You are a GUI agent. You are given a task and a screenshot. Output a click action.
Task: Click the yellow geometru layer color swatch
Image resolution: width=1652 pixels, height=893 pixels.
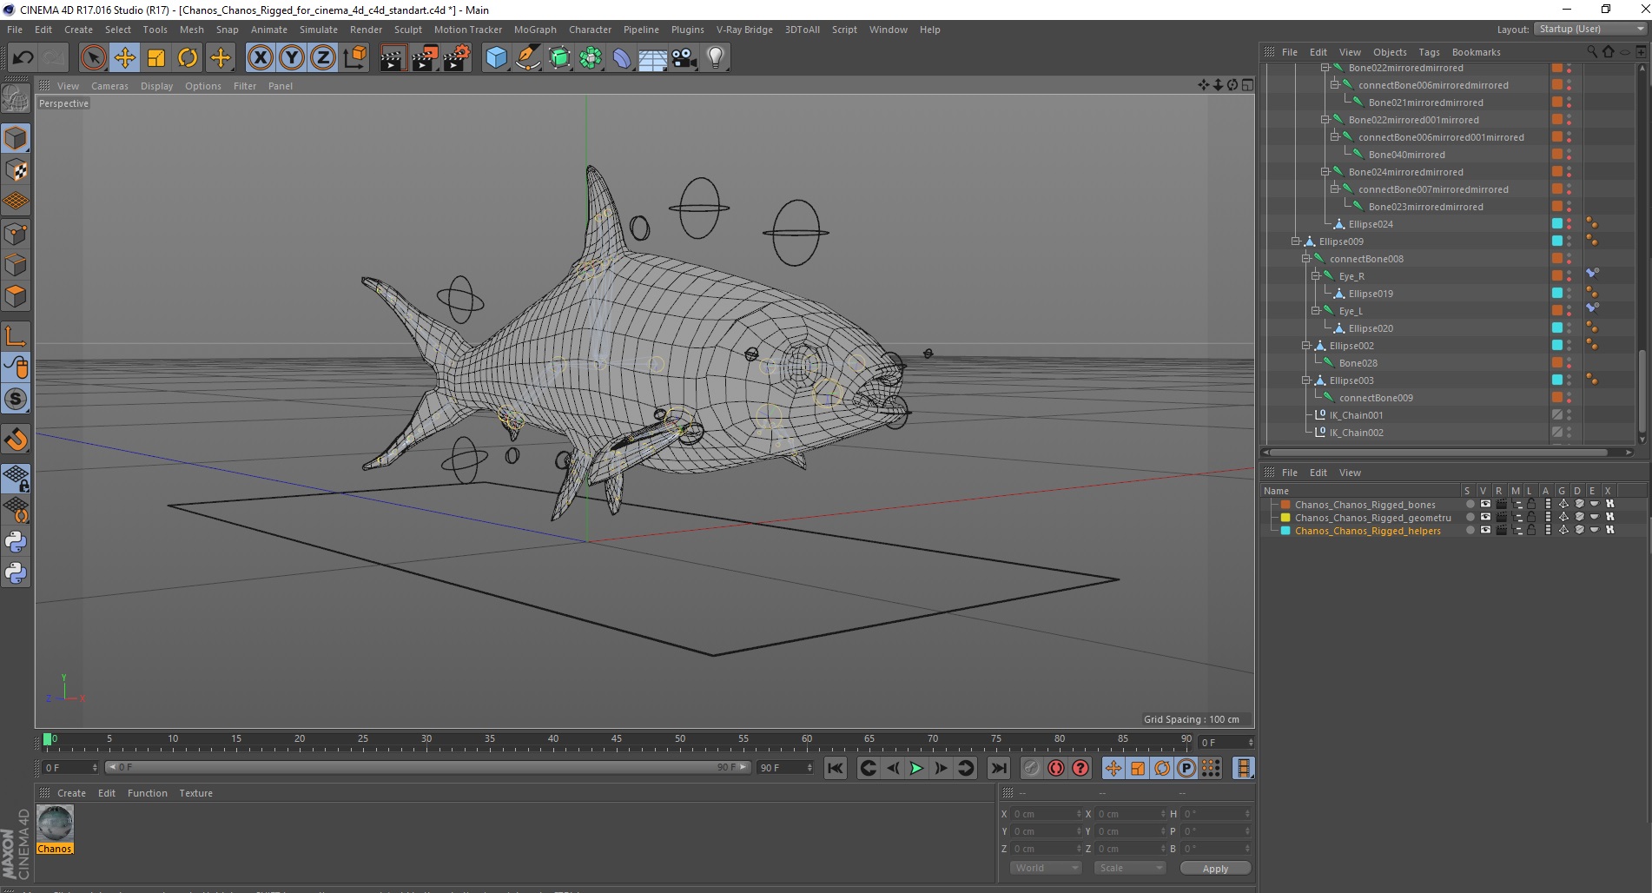point(1285,518)
